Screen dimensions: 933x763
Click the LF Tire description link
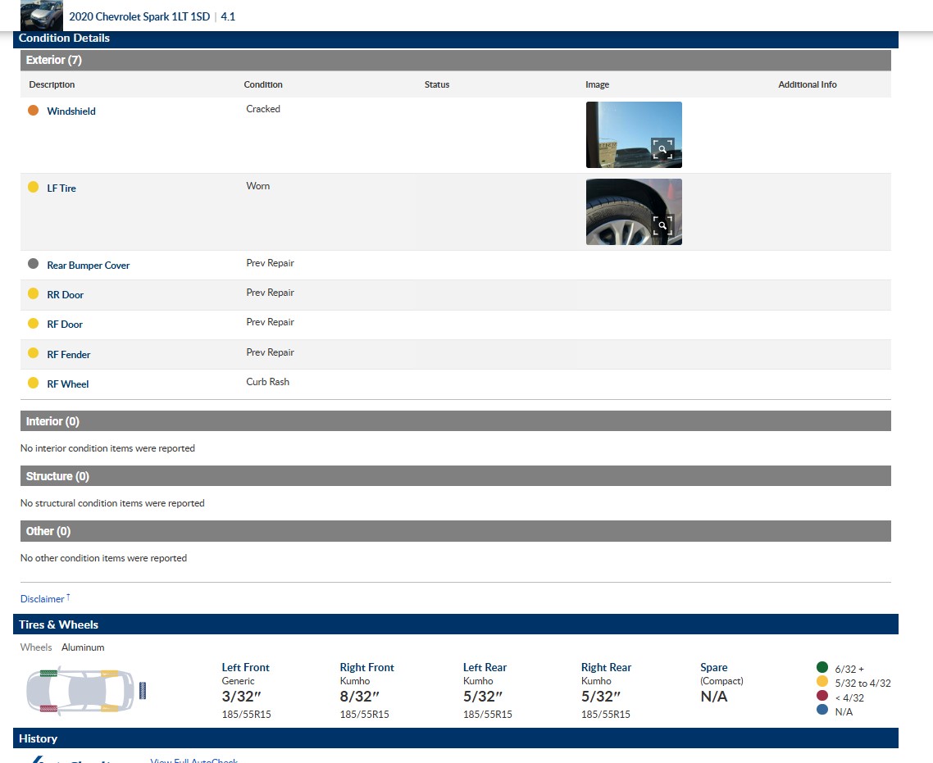pyautogui.click(x=61, y=188)
